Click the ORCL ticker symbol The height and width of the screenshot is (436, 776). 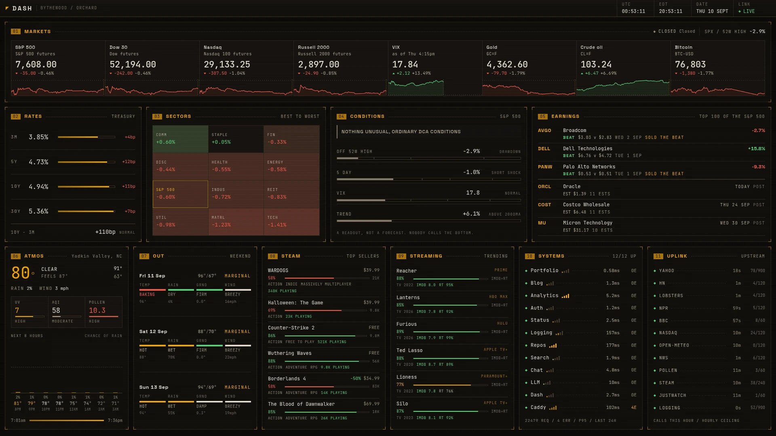pyautogui.click(x=544, y=187)
